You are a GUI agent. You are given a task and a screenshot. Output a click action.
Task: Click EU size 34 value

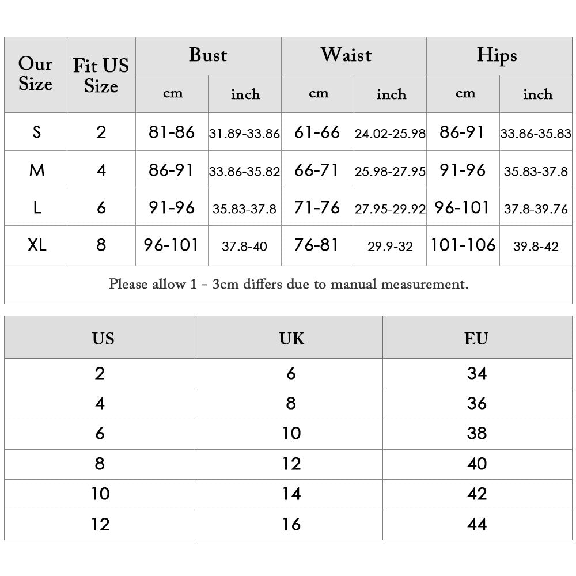[477, 374]
